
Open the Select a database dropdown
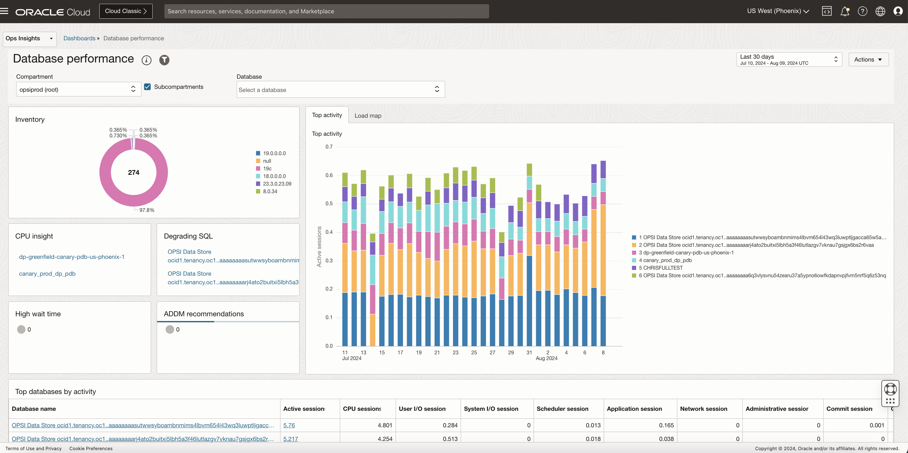pyautogui.click(x=340, y=90)
